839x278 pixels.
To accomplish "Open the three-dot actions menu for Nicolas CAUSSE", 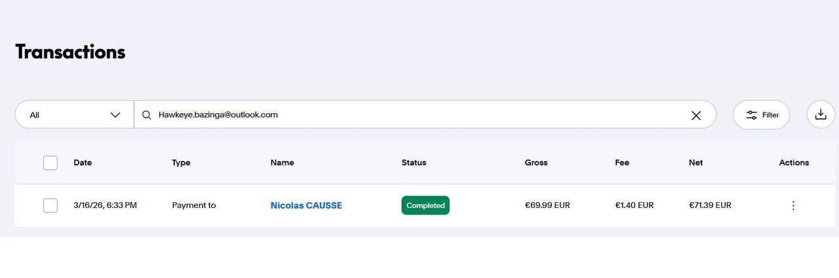I will click(x=793, y=205).
